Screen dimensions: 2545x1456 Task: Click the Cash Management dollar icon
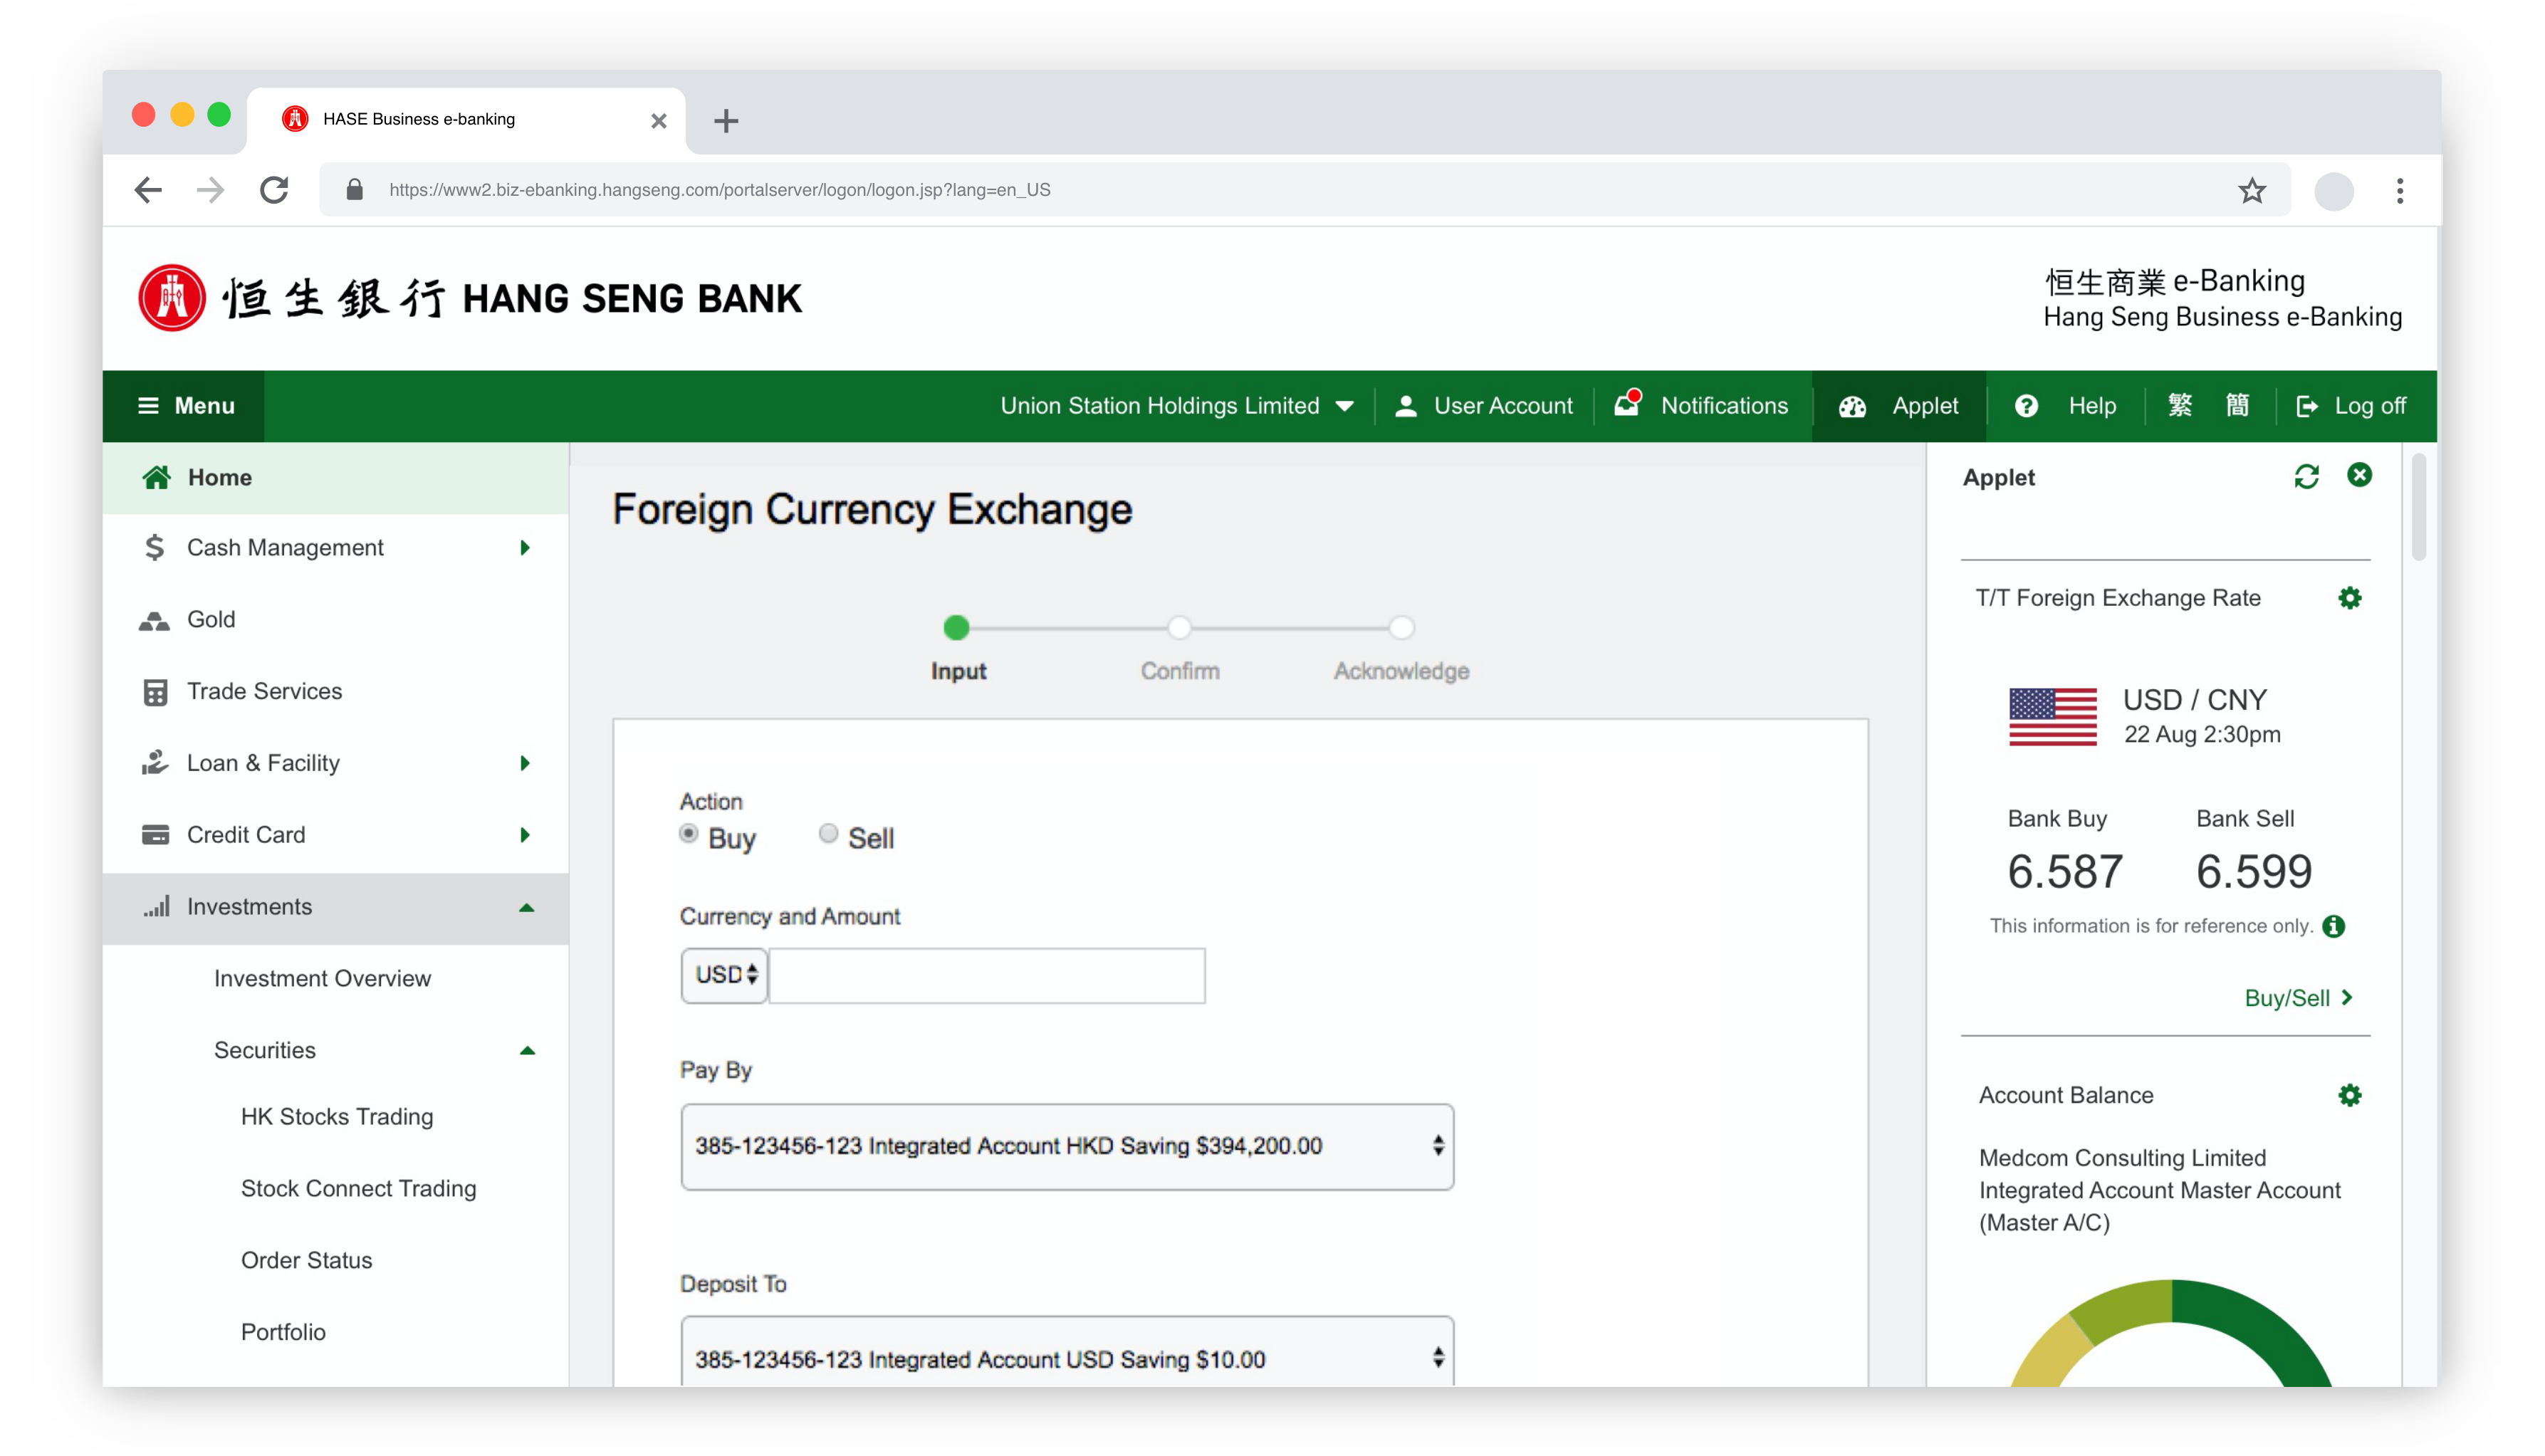pyautogui.click(x=154, y=547)
